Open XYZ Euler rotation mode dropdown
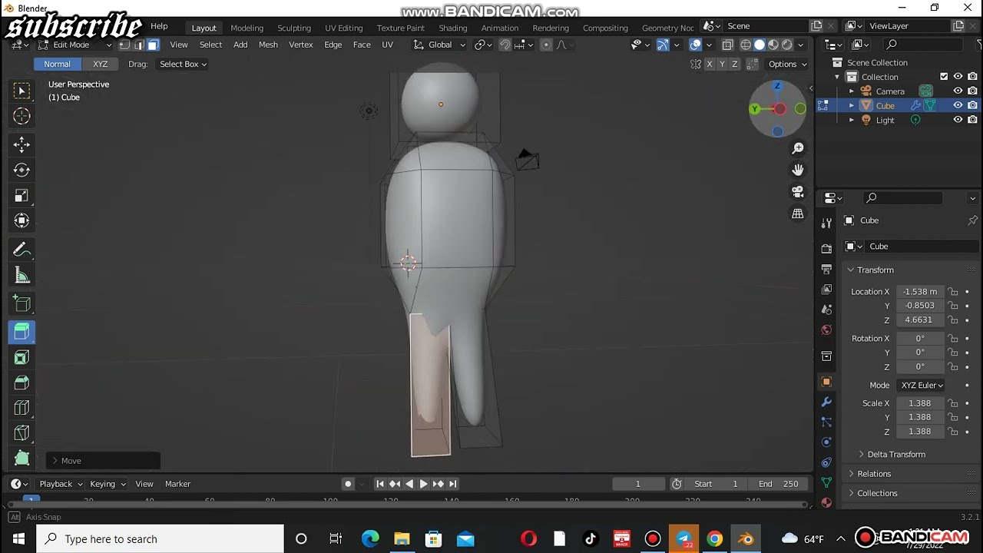 tap(921, 386)
